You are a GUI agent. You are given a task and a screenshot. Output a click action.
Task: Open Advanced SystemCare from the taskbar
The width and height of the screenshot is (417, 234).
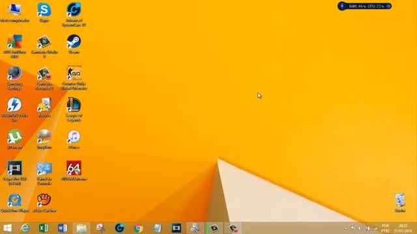point(119,228)
